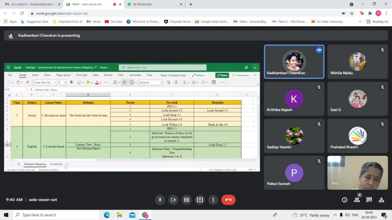Open the in-call chat panel
The width and height of the screenshot is (392, 220).
coord(369,200)
